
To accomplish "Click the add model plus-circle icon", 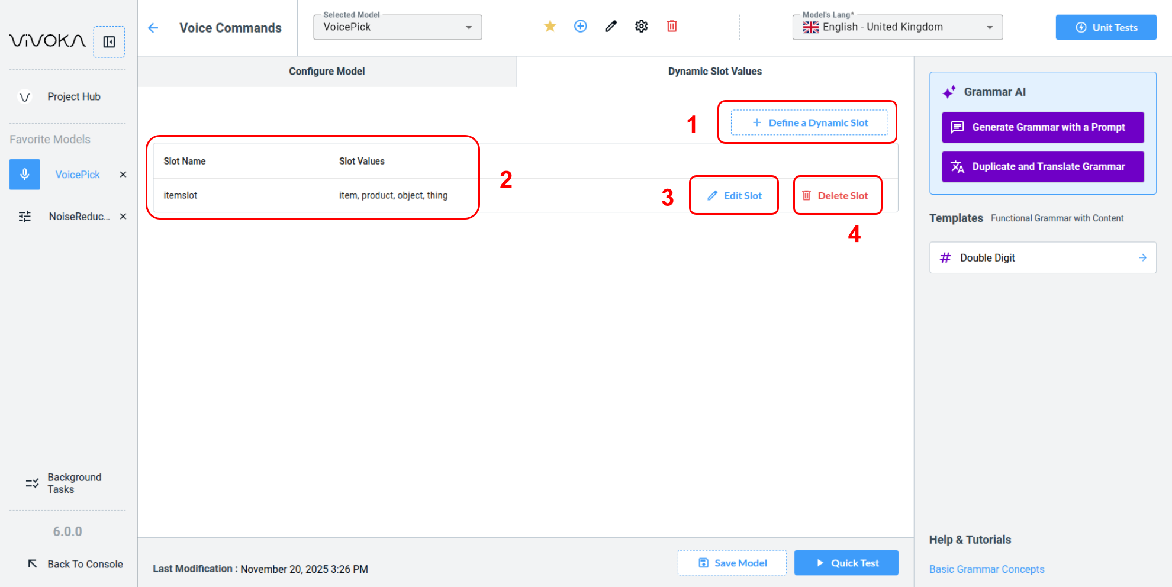I will point(581,26).
